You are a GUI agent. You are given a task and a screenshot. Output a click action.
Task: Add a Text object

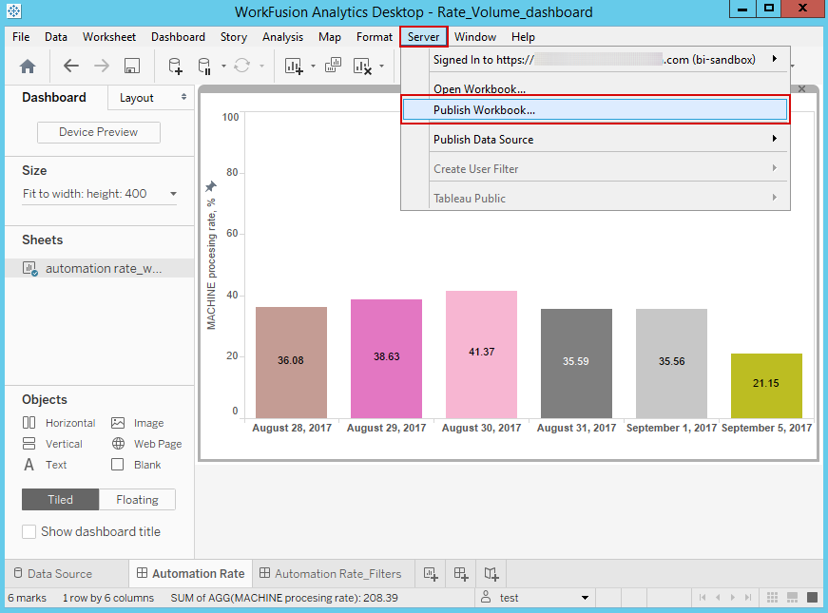tap(45, 465)
